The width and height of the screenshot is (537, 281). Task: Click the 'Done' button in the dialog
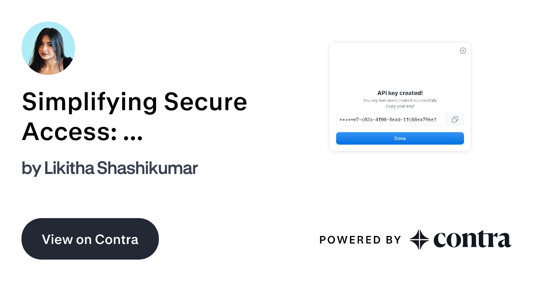(400, 138)
